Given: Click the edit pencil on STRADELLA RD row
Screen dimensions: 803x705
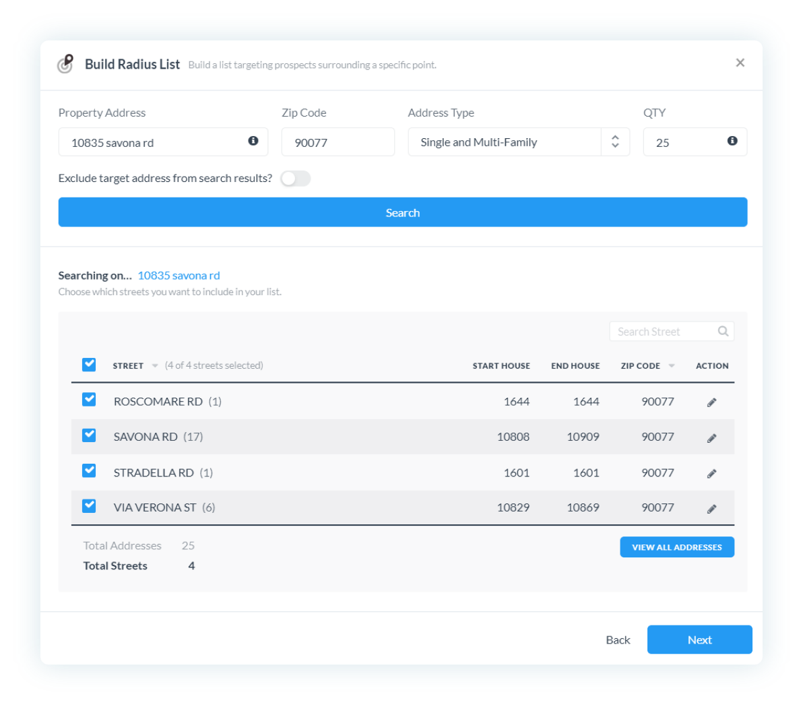Looking at the screenshot, I should point(711,474).
